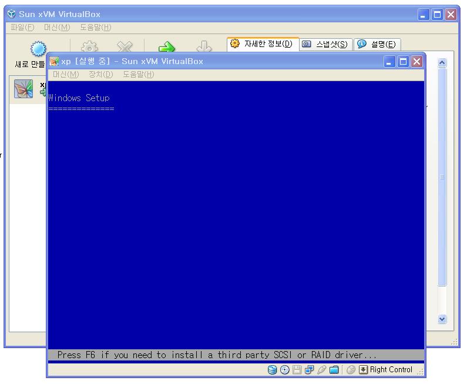Click the keyboard capture arrow icon
467x384 pixels.
363,370
